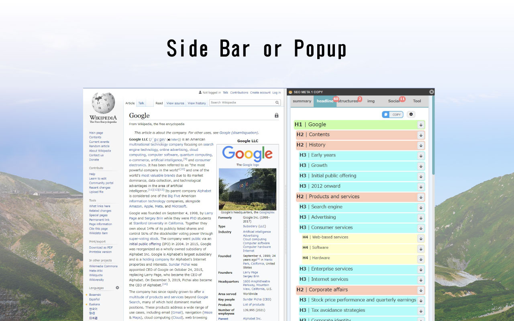Click the download arrow beside H2 Corporate affairs
Viewport: 514px width, 321px height.
pyautogui.click(x=420, y=290)
